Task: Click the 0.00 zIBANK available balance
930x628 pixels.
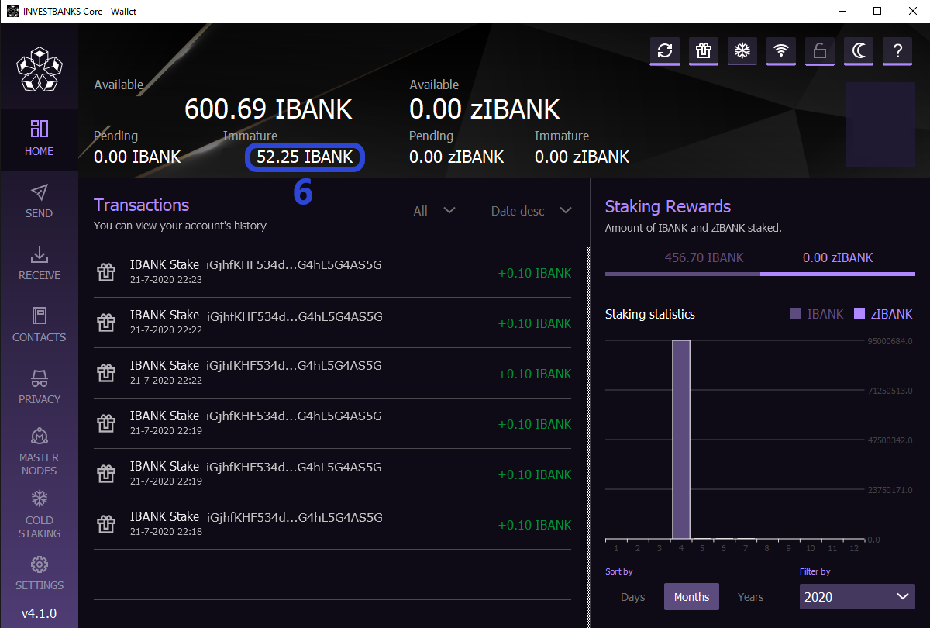Action: (484, 109)
